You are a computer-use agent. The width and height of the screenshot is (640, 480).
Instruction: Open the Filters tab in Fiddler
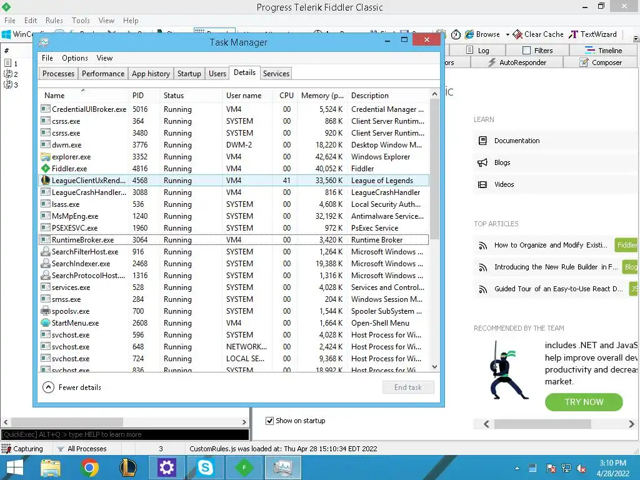[x=537, y=50]
